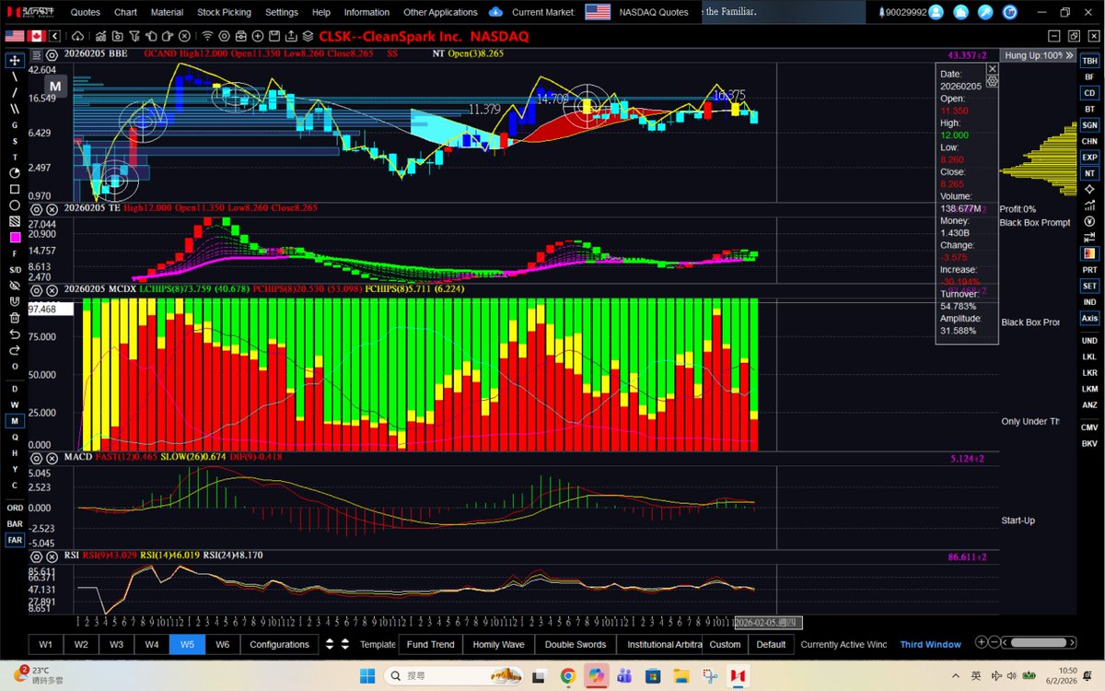
Task: Click the layers stack toolbar icon
Action: tap(308, 36)
